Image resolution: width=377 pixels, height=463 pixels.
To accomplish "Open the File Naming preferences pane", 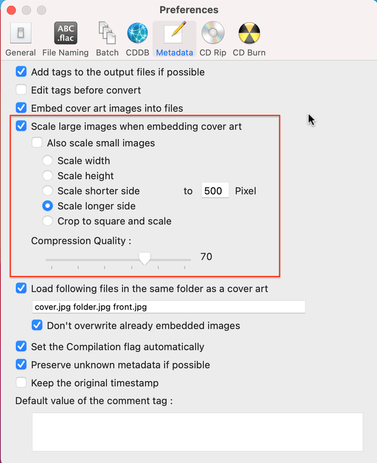I will (x=65, y=39).
